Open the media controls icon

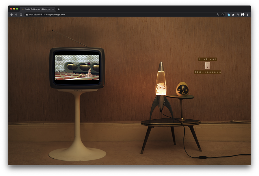click(238, 14)
